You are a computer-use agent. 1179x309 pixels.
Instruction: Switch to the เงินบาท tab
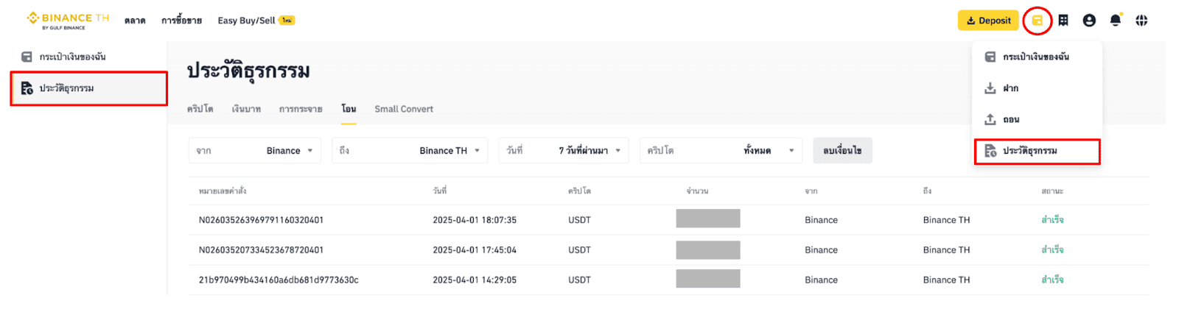tap(246, 109)
